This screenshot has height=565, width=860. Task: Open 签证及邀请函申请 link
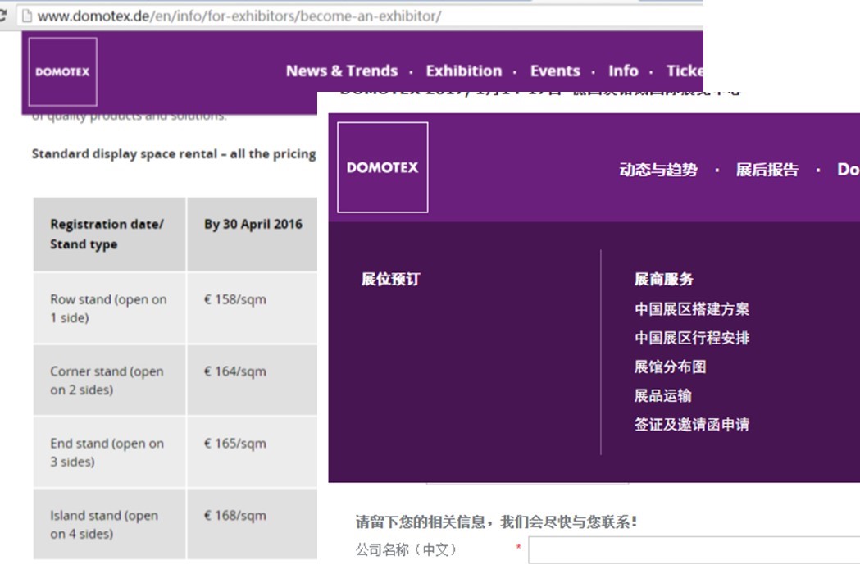(x=692, y=424)
